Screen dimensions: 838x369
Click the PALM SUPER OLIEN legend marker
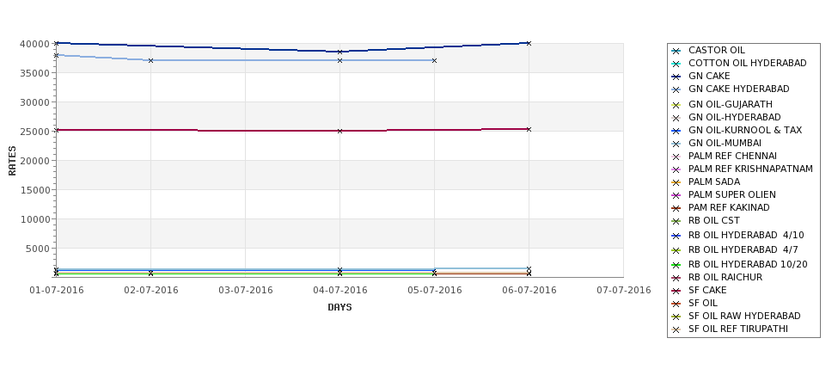(x=676, y=195)
